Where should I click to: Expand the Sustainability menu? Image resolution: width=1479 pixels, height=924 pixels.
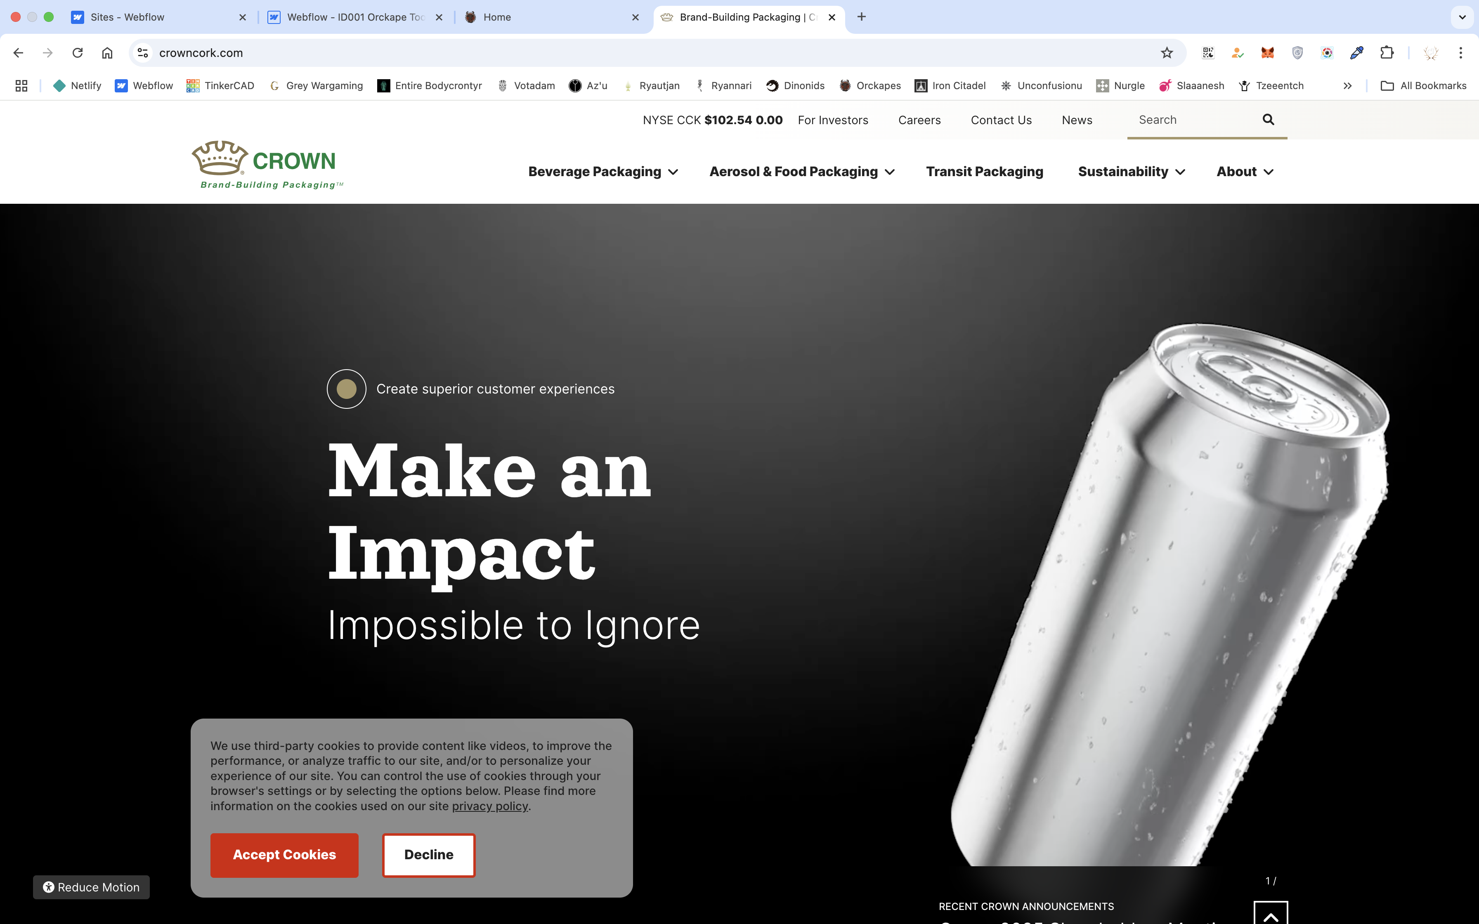(1131, 172)
